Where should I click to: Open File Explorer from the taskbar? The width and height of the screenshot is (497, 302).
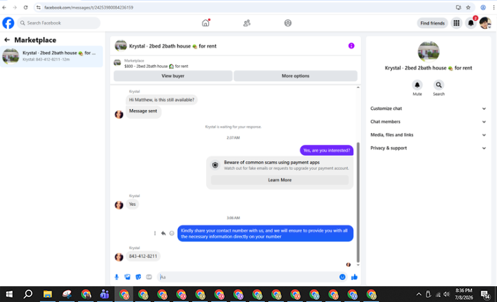[47, 294]
